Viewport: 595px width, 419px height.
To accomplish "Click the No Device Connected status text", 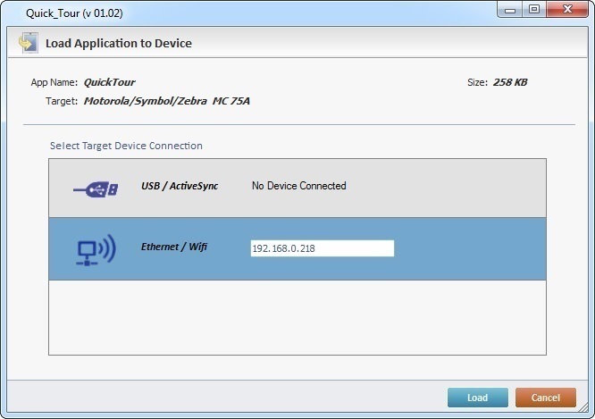I will (x=299, y=186).
